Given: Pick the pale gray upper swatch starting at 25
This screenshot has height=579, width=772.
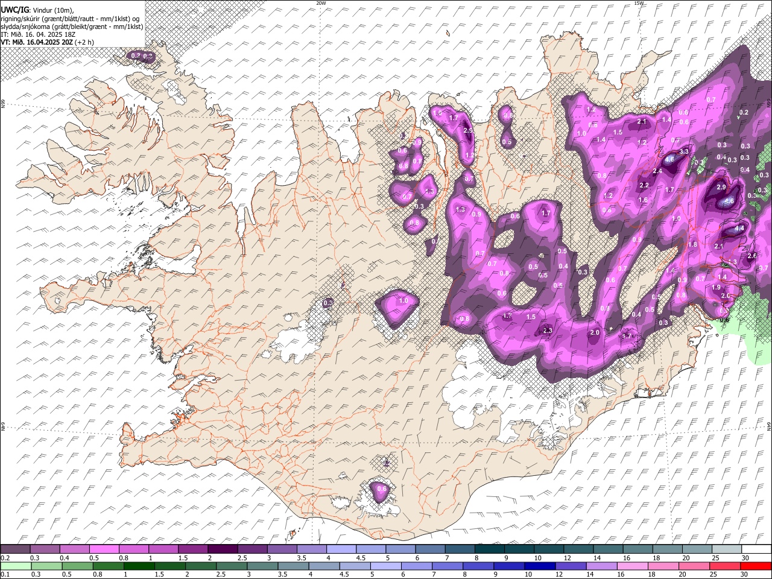Looking at the screenshot, I should [727, 549].
